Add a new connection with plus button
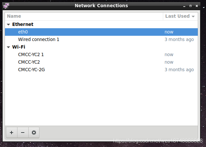The image size is (206, 147). pyautogui.click(x=12, y=133)
